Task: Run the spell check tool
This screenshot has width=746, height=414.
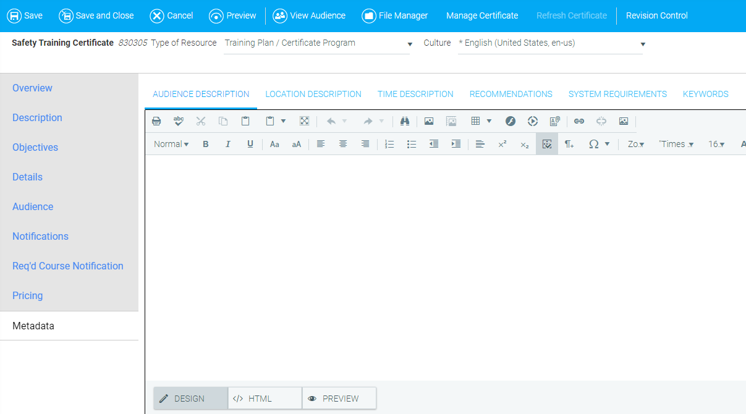Action: tap(179, 121)
